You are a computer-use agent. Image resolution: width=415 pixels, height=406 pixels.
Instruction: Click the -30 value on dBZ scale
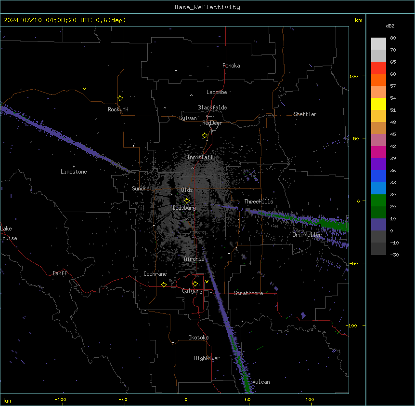[x=394, y=255]
